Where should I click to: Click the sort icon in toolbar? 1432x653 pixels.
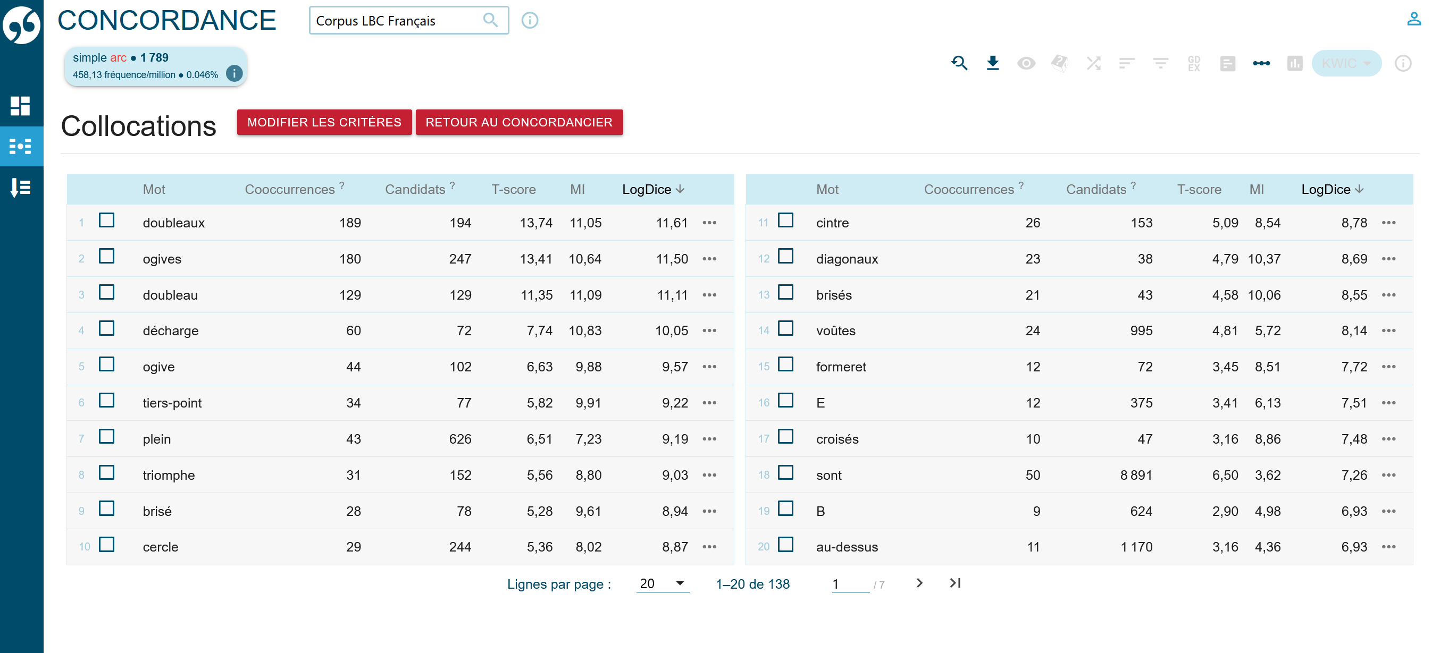pos(1127,63)
